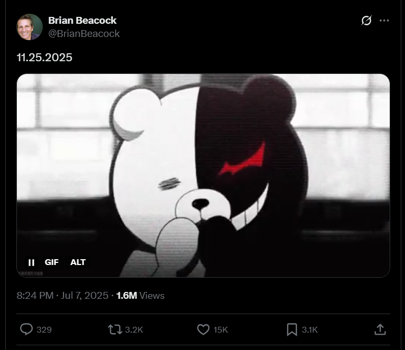The image size is (405, 350).
Task: Click the 15K likes count
Action: [221, 330]
